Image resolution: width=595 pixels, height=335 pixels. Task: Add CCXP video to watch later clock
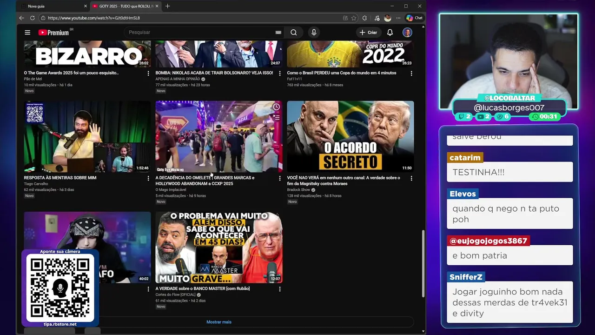(276, 107)
